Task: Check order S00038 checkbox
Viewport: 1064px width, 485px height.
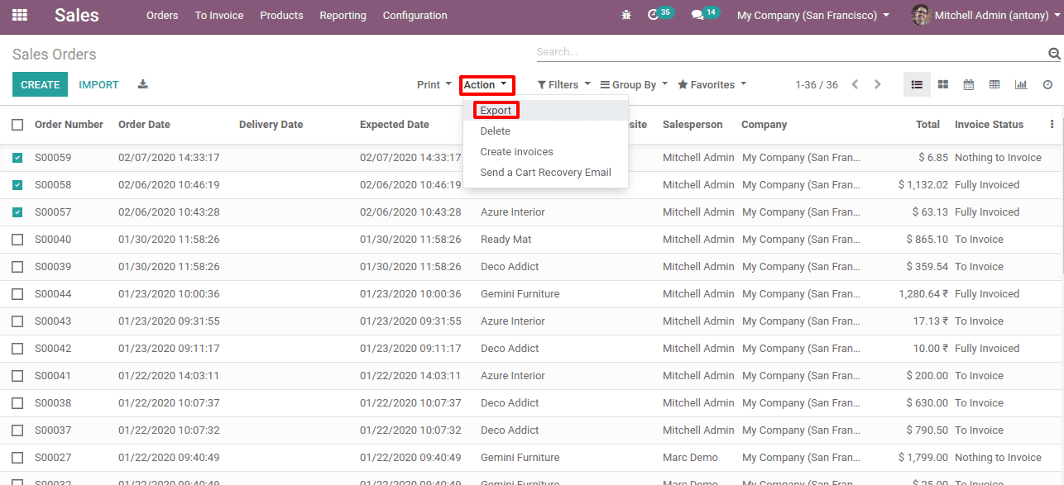Action: (x=17, y=403)
